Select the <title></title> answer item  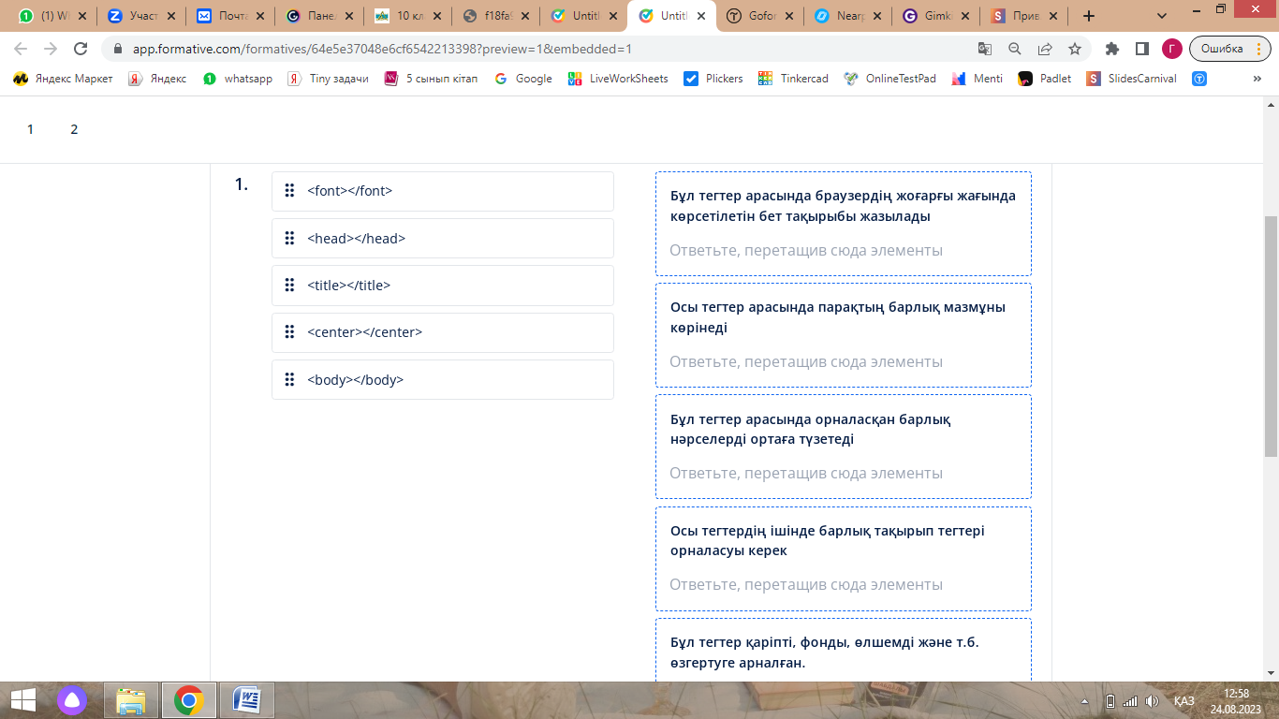click(x=443, y=286)
